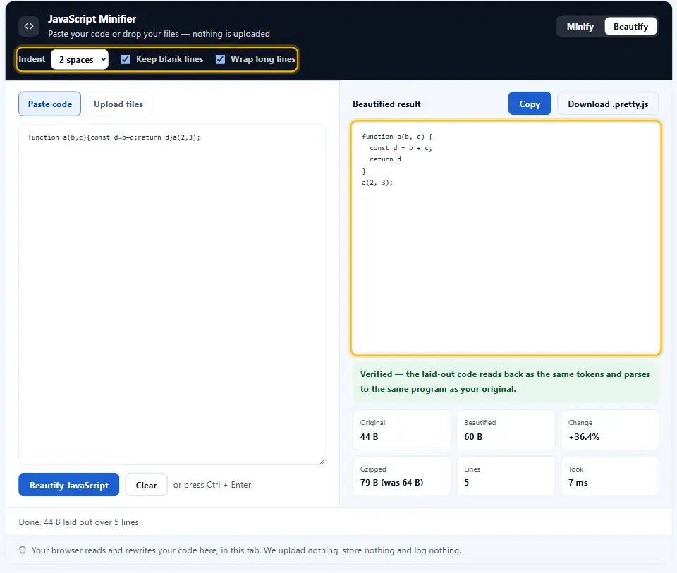Click the code brackets logo icon
This screenshot has height=573, width=677.
click(x=29, y=26)
